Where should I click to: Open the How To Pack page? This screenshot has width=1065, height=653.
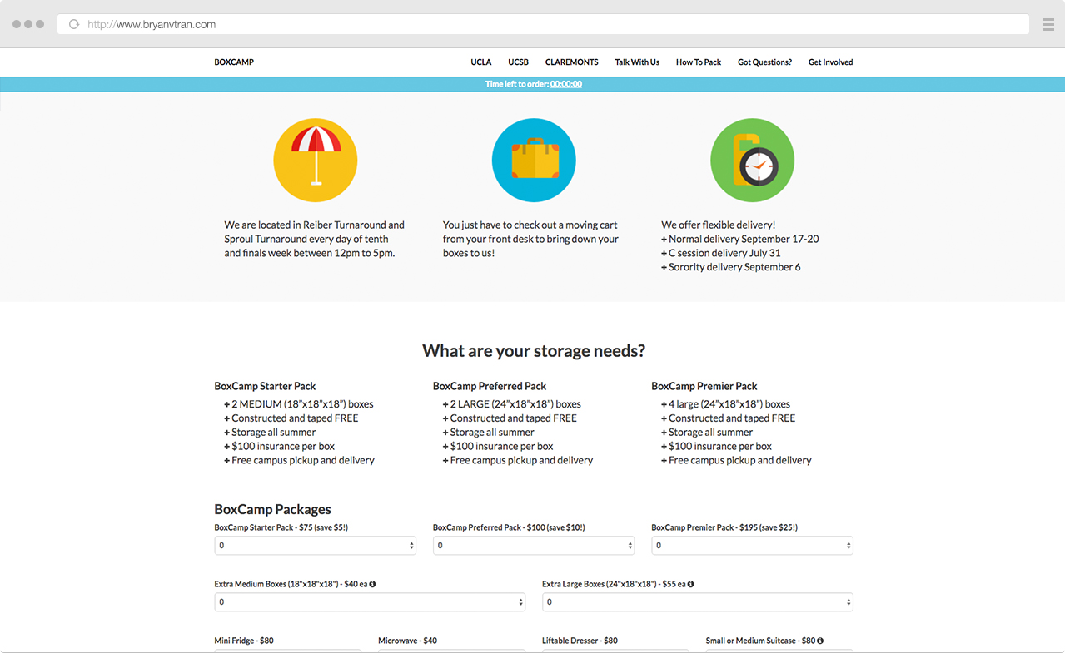coord(699,62)
